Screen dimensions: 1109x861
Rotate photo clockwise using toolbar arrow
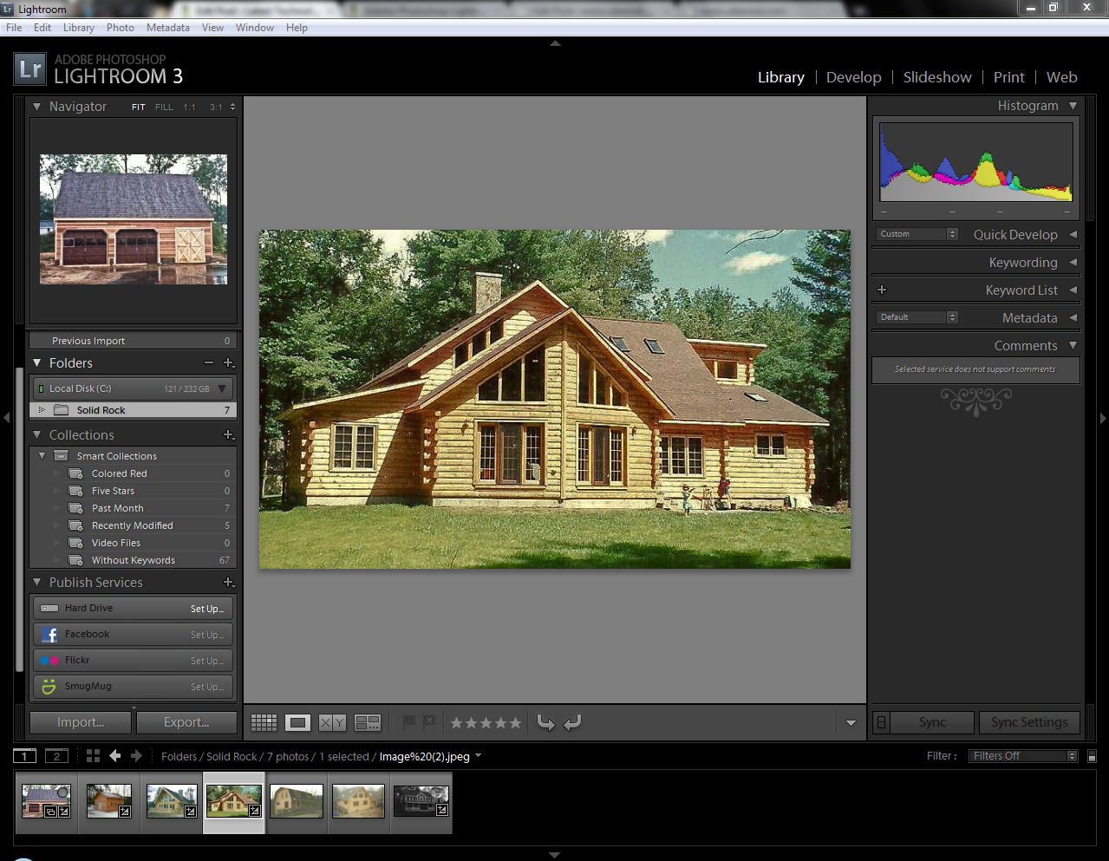572,722
